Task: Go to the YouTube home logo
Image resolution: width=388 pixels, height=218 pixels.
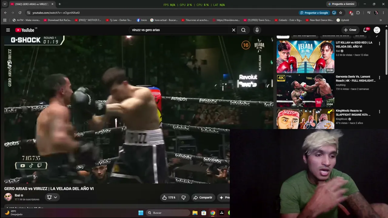Action: [25, 30]
